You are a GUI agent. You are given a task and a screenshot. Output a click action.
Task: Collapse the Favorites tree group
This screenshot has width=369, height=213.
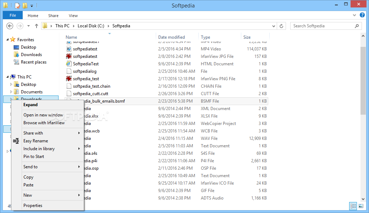point(7,39)
